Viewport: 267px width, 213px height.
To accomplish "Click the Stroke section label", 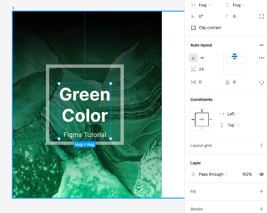I will [197, 209].
